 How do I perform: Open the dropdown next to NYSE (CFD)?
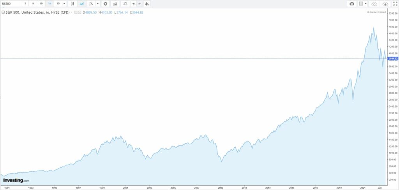click(71, 12)
